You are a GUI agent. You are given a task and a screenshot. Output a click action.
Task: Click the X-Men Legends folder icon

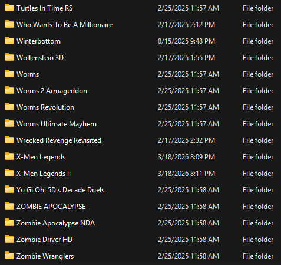[9, 156]
